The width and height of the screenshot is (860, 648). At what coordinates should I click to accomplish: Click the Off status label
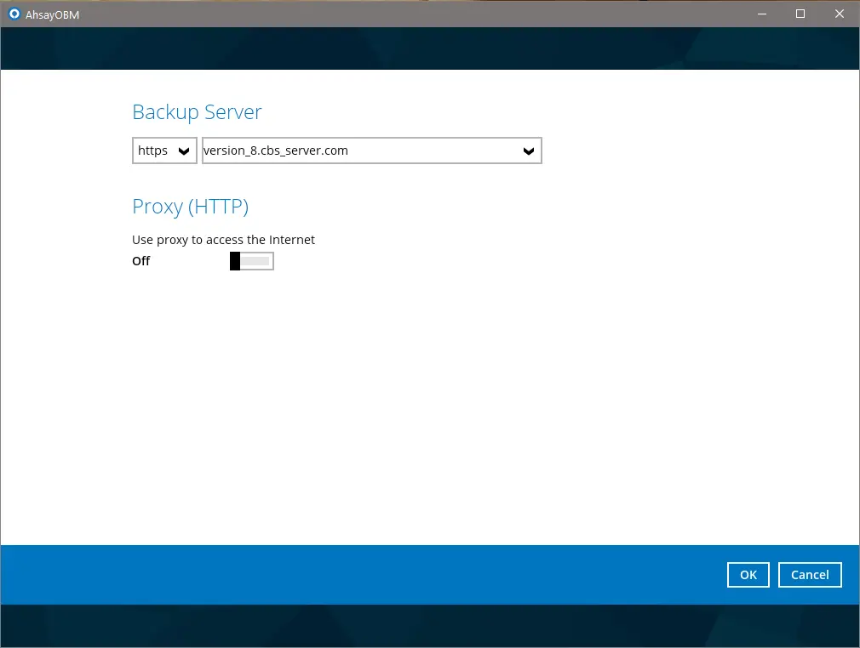tap(141, 261)
